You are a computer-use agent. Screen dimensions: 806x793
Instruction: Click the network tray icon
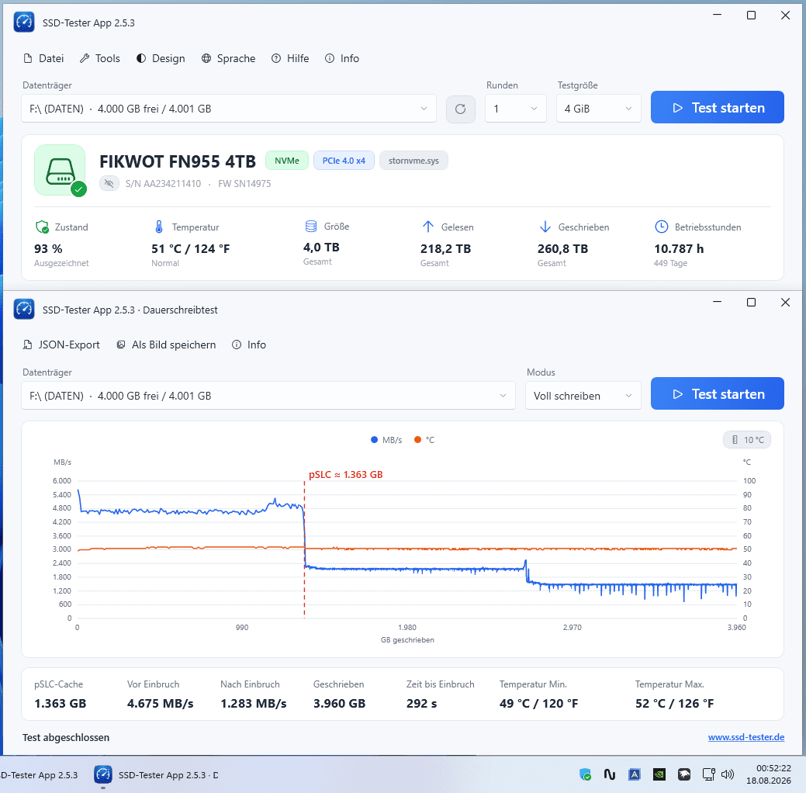[708, 774]
